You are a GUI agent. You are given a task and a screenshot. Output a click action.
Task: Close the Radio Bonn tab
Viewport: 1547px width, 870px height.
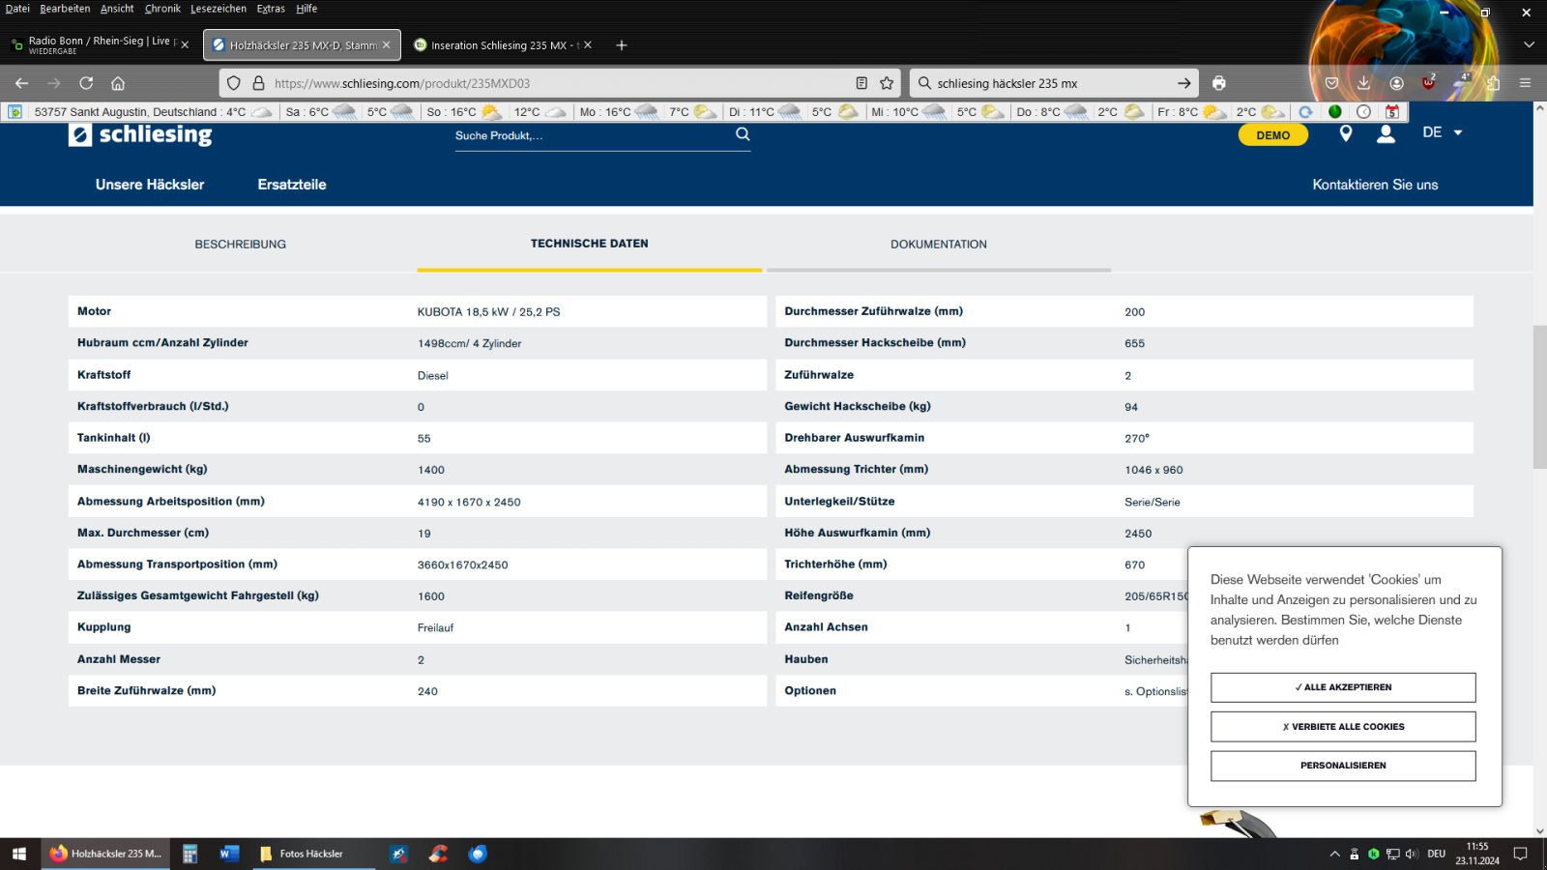pyautogui.click(x=185, y=44)
